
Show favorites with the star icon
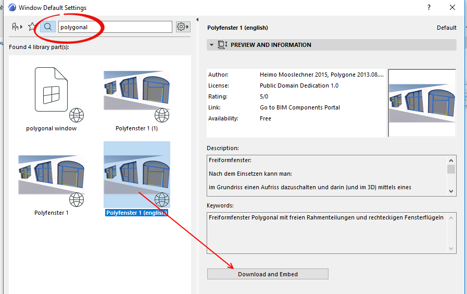pyautogui.click(x=32, y=27)
